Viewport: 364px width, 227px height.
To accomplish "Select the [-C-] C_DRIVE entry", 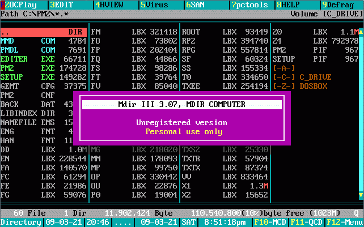I will pyautogui.click(x=302, y=77).
